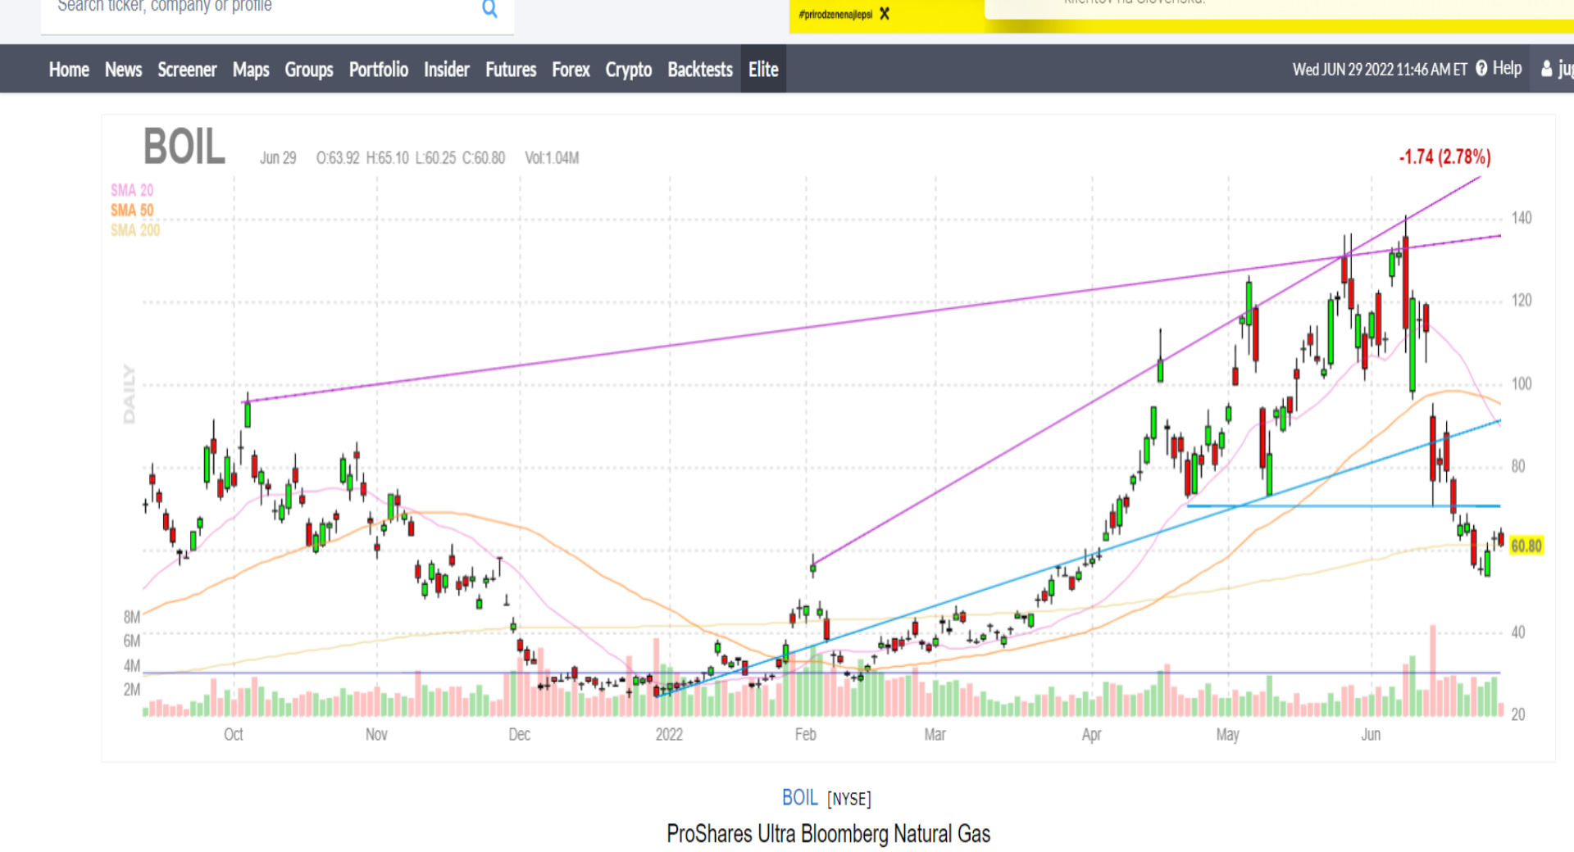Open the user profile icon
This screenshot has height=852, width=1574.
(1547, 69)
